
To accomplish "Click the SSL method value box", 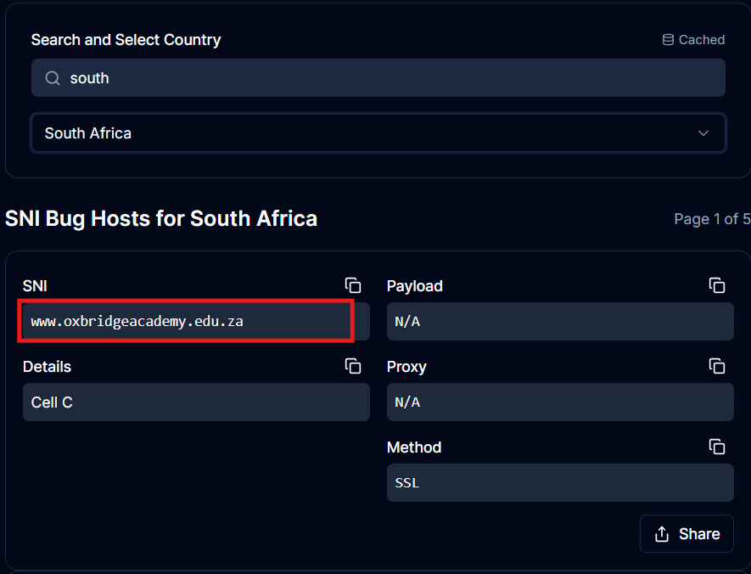I will [559, 483].
